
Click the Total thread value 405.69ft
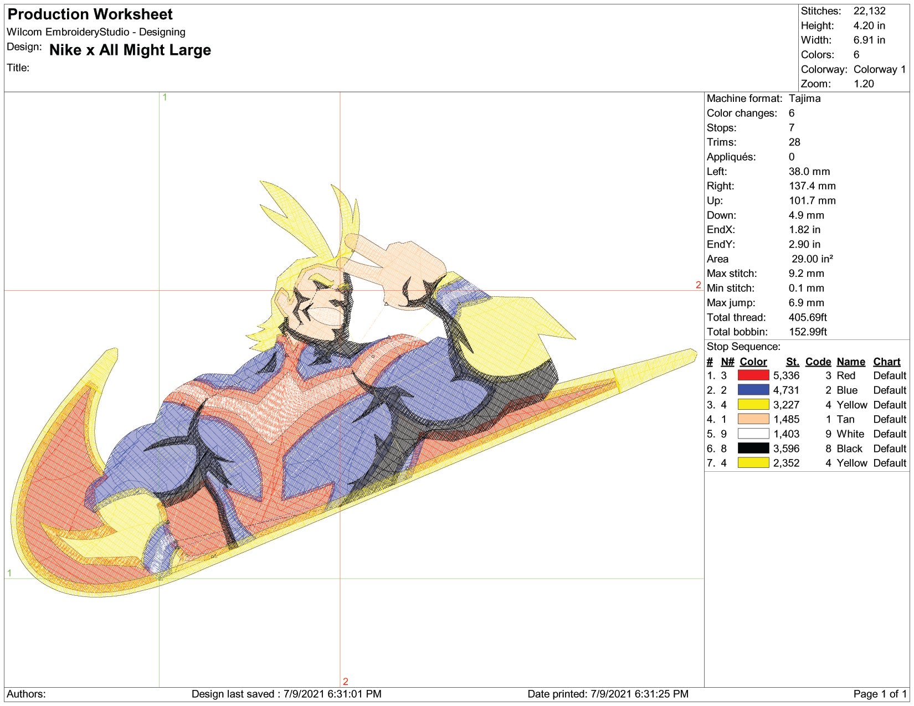(x=807, y=317)
